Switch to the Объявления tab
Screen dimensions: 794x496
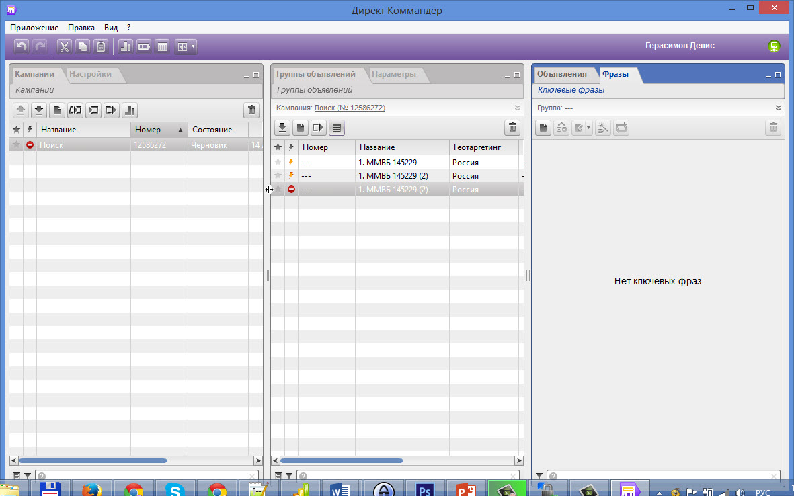pos(561,74)
